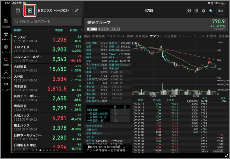
Task: Select the ニュース tab
Action: coord(199,36)
